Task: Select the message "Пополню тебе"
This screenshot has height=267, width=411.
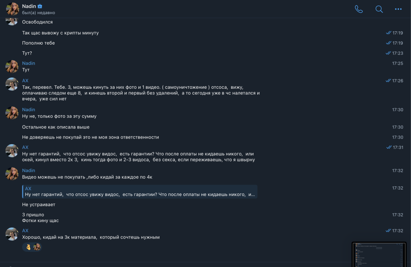Action: tap(39, 43)
